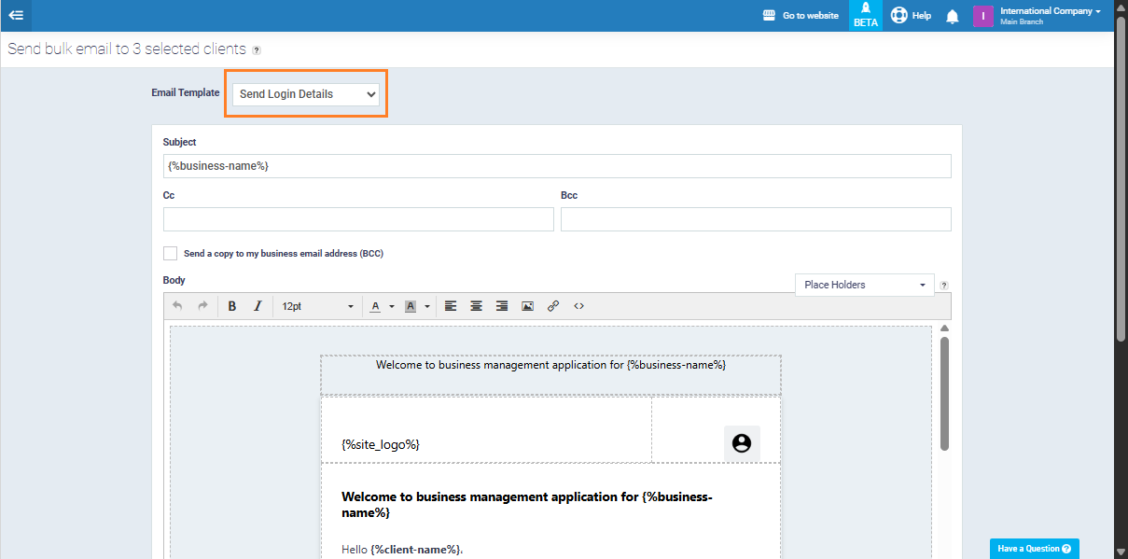
Task: Open the text color picker arrow
Action: 392,306
